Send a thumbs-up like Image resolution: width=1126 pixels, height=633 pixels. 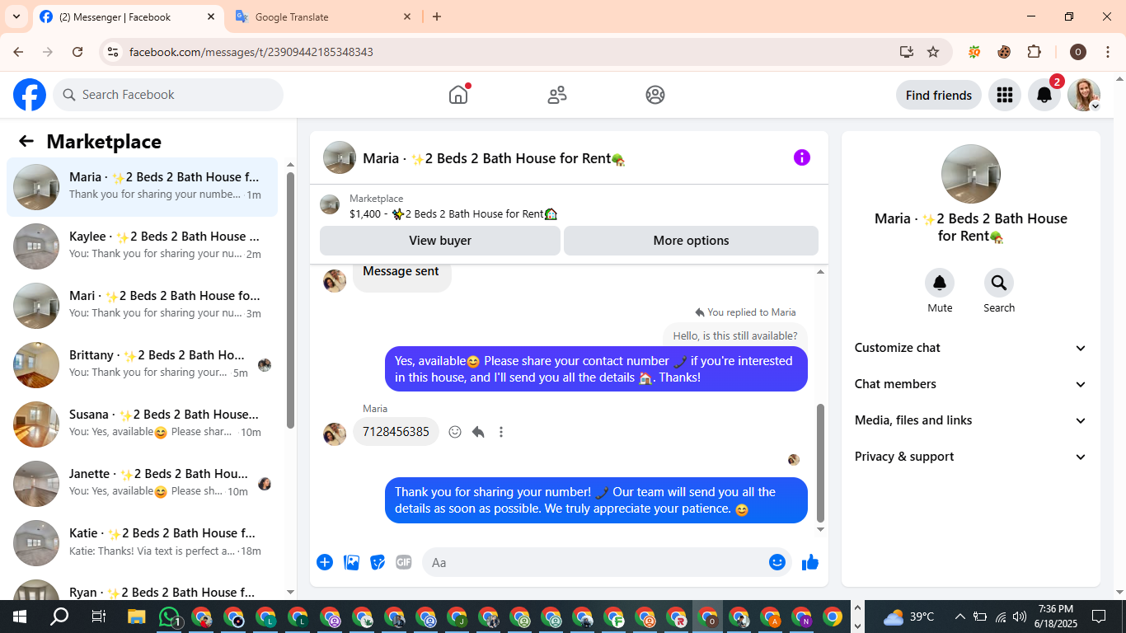[810, 562]
